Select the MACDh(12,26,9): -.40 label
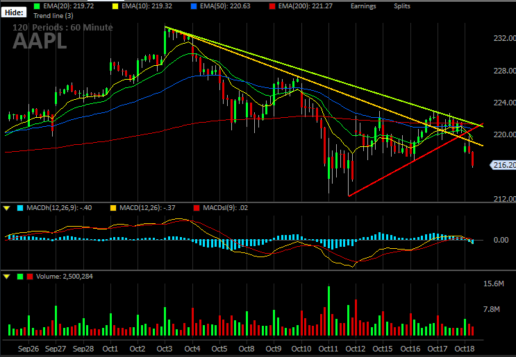Viewport: 516px width, 357px height. 59,207
